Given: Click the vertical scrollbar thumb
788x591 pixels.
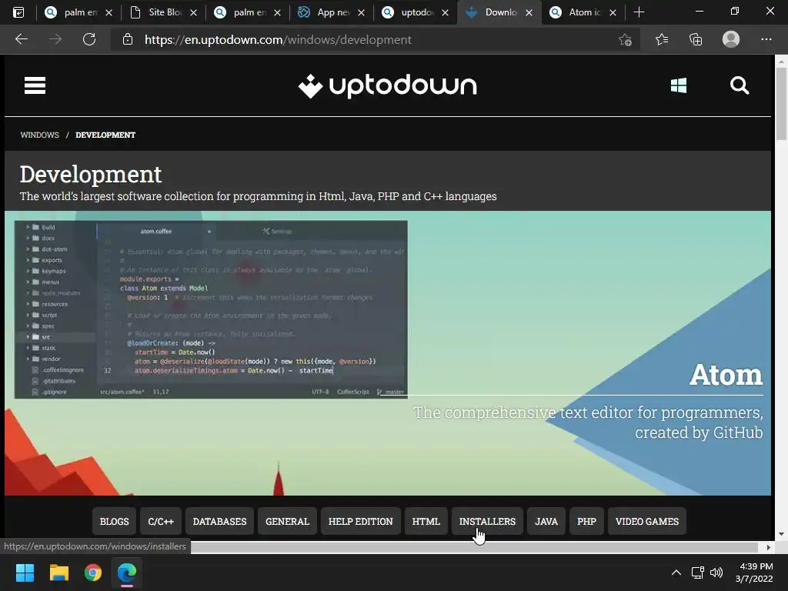Looking at the screenshot, I should (x=781, y=103).
